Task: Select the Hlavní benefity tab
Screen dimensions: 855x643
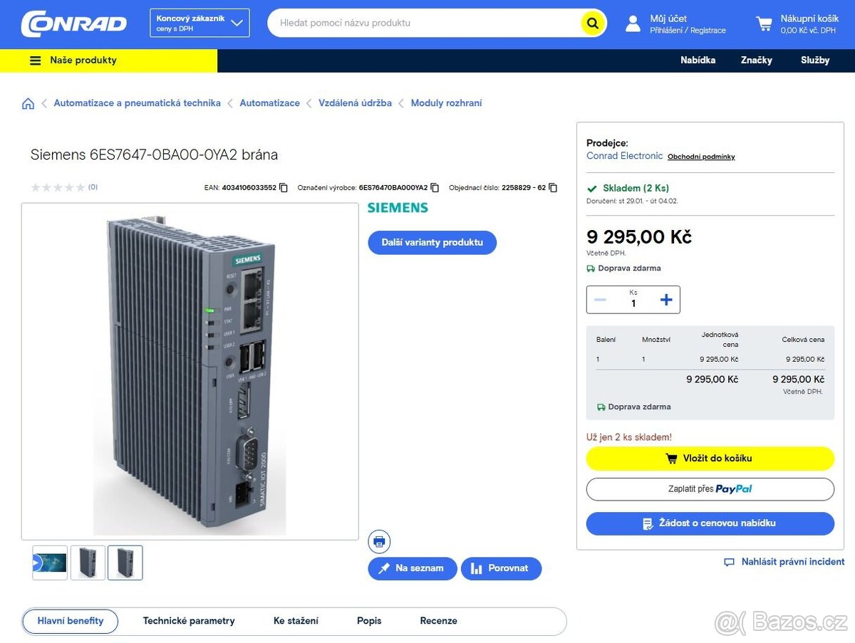Action: tap(71, 621)
